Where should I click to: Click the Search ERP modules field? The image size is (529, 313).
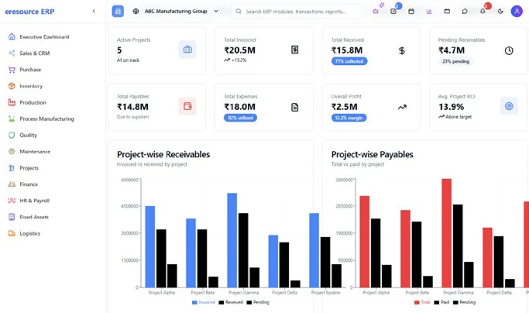point(298,12)
